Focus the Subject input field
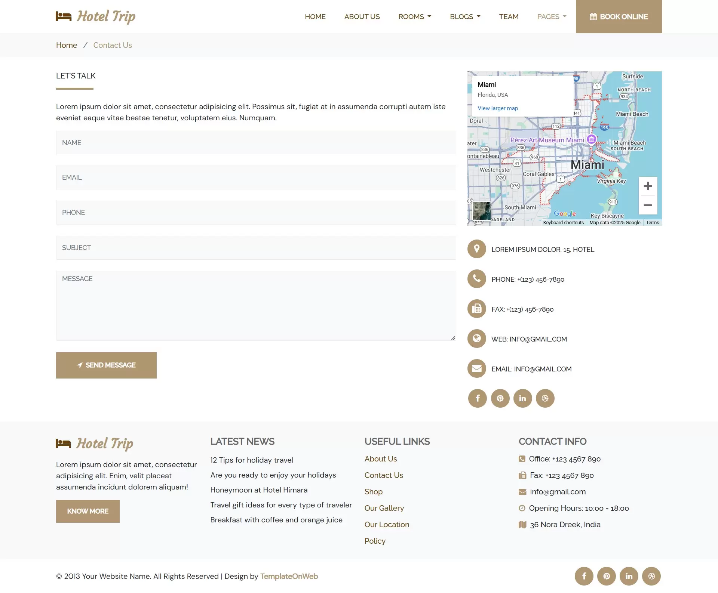718x593 pixels. pyautogui.click(x=256, y=248)
